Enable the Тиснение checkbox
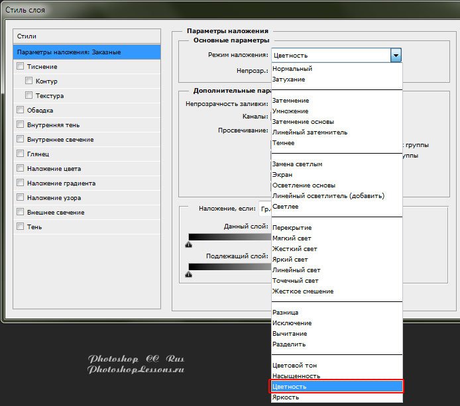 [21, 66]
